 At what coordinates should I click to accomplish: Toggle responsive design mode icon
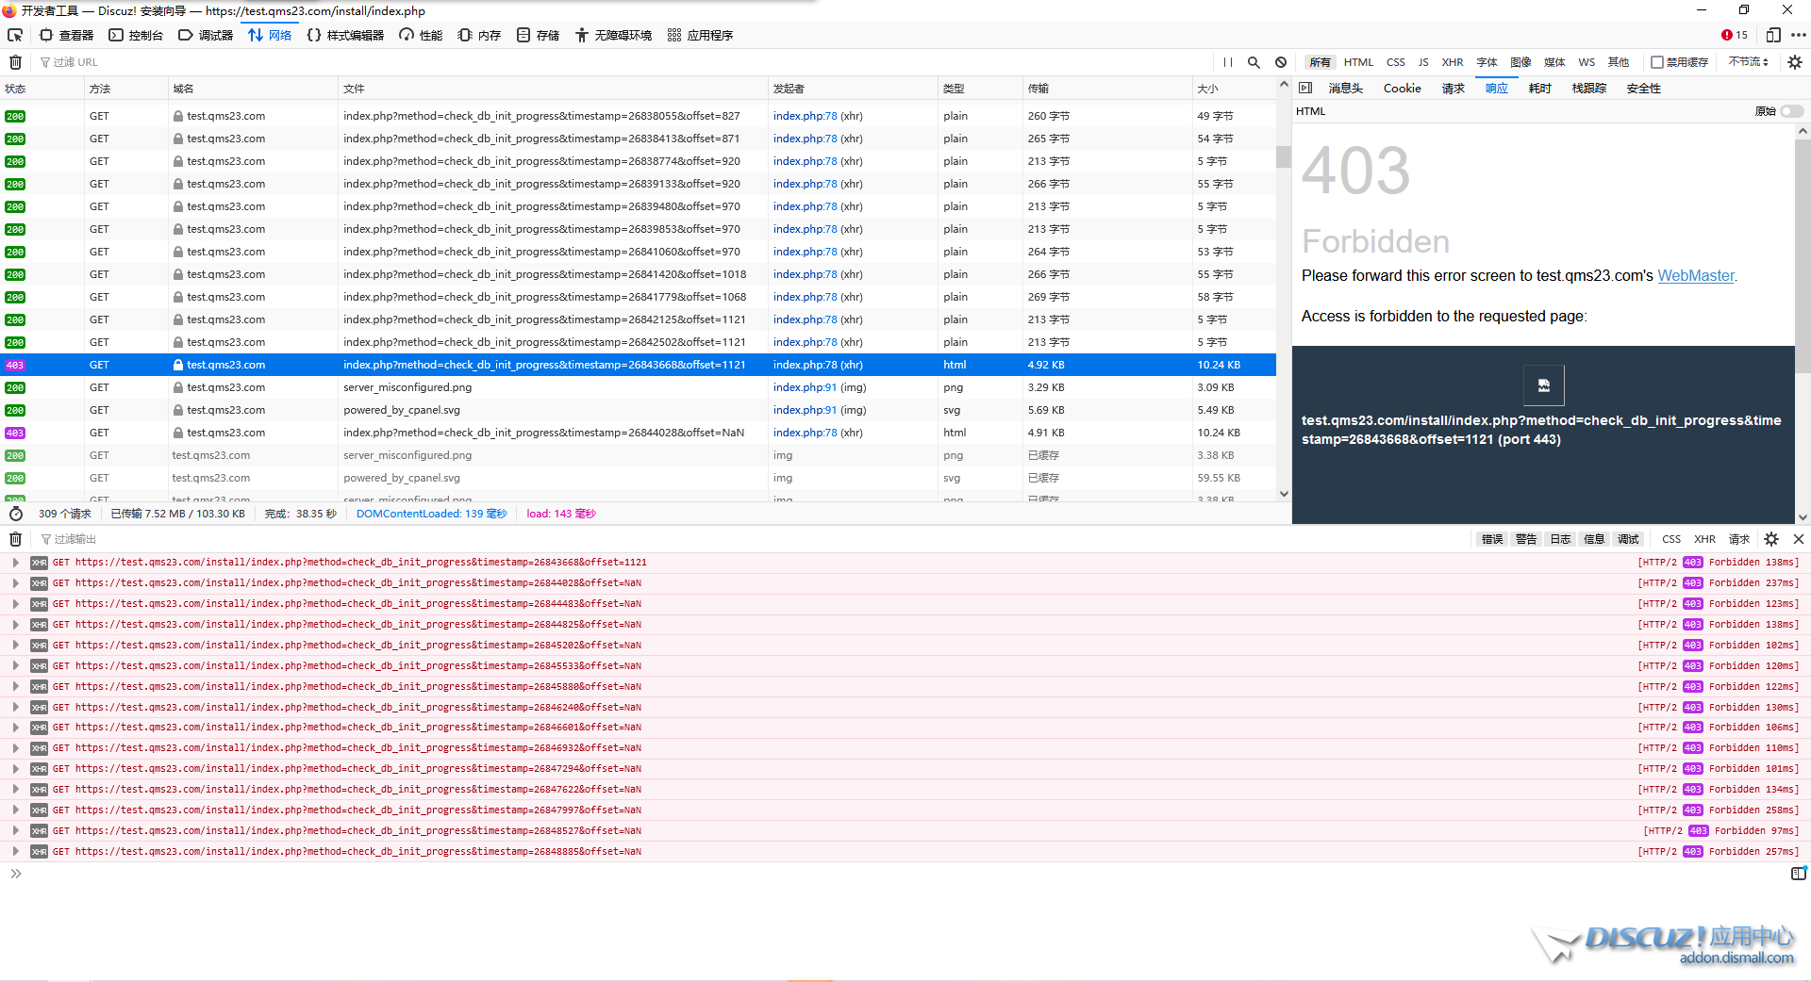tap(1773, 35)
